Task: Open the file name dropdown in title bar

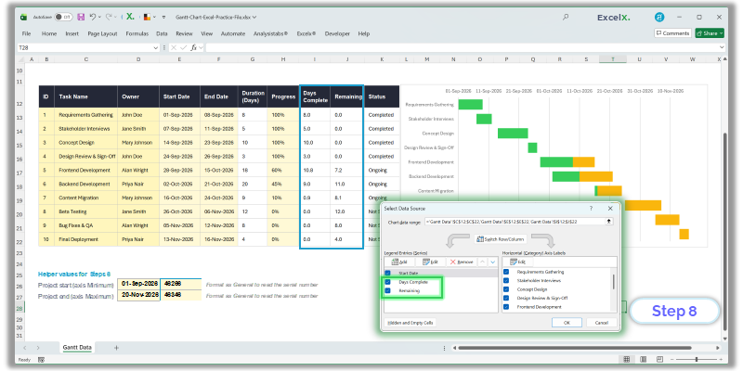Action: (x=254, y=17)
